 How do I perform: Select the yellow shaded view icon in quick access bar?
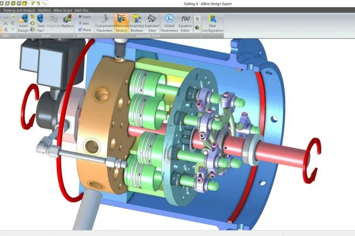pyautogui.click(x=25, y=3)
